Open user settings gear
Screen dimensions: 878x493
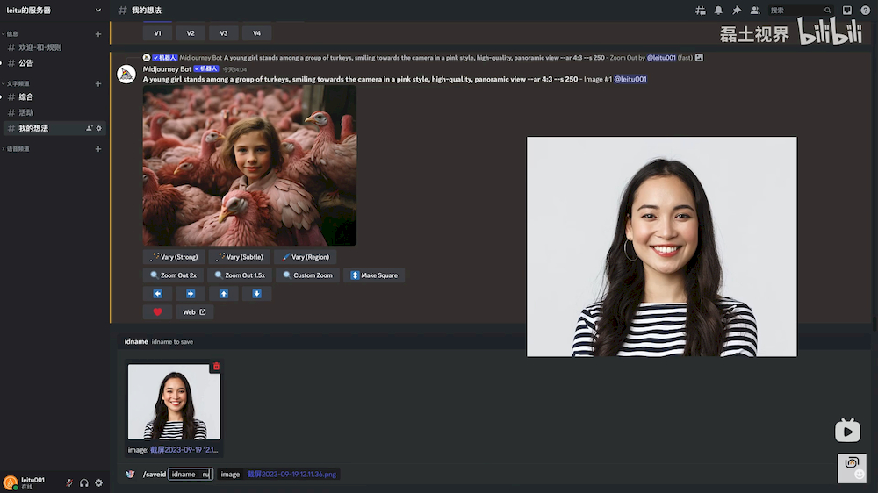pyautogui.click(x=98, y=483)
